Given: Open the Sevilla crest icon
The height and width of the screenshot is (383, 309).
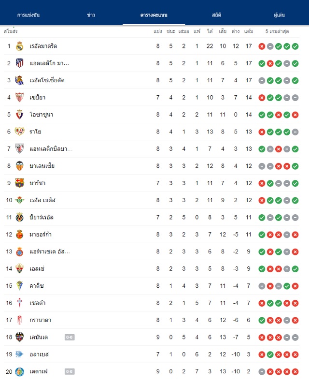Looking at the screenshot, I should 19,98.
